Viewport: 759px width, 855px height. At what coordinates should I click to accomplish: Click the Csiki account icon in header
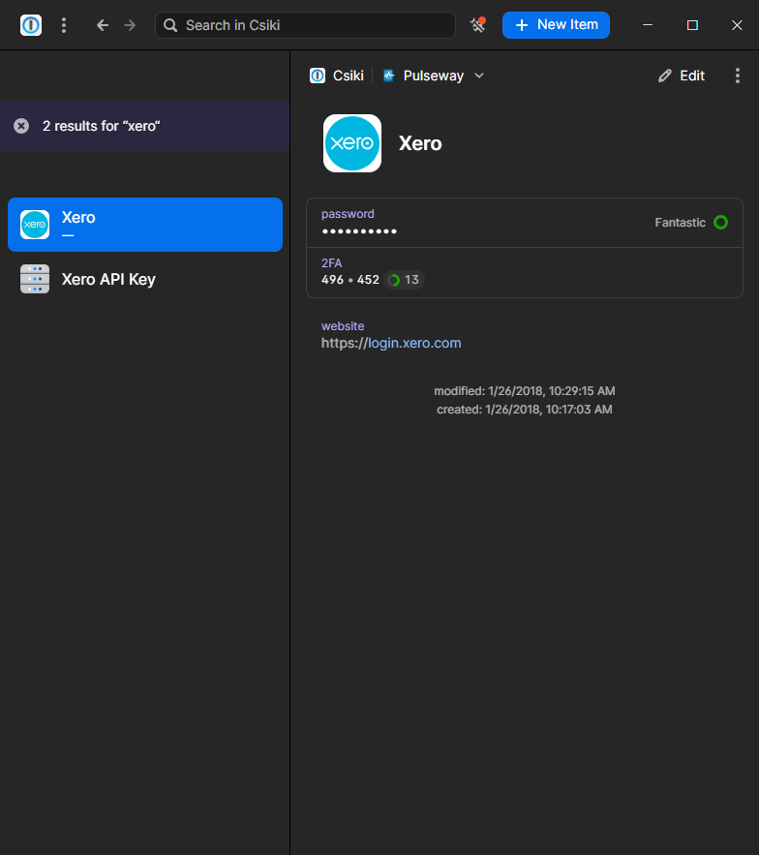[x=318, y=76]
